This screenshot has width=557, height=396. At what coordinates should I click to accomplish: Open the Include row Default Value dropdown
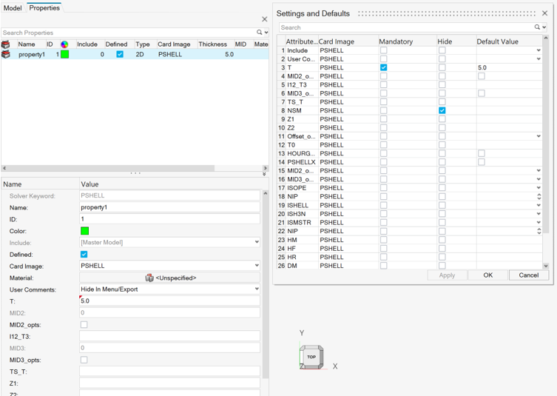click(x=539, y=50)
